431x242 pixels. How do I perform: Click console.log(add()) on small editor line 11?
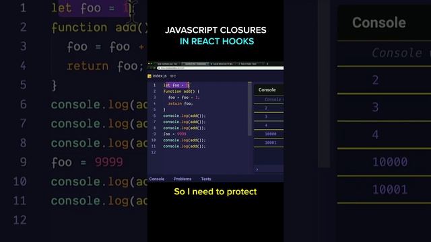click(185, 147)
